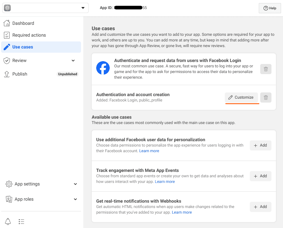The width and height of the screenshot is (283, 228).
Task: Click Get real-time notifications with Webhooks title
Action: coord(139,201)
